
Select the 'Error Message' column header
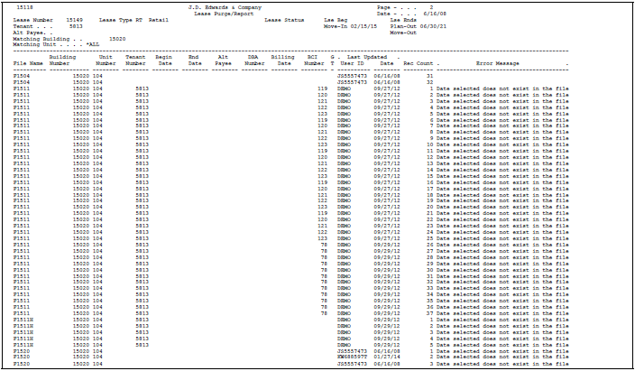[x=498, y=64]
